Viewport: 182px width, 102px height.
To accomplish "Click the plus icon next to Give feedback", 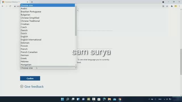I will click(x=22, y=86).
